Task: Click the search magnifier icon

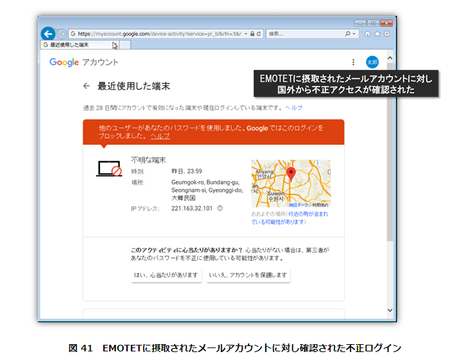Action: coord(348,33)
